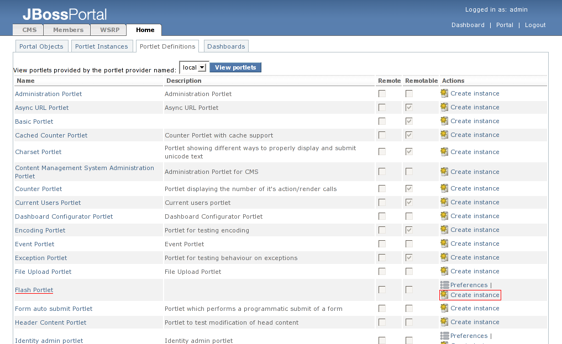Switch to the Portlet Instances tab
This screenshot has height=344, width=562.
101,46
